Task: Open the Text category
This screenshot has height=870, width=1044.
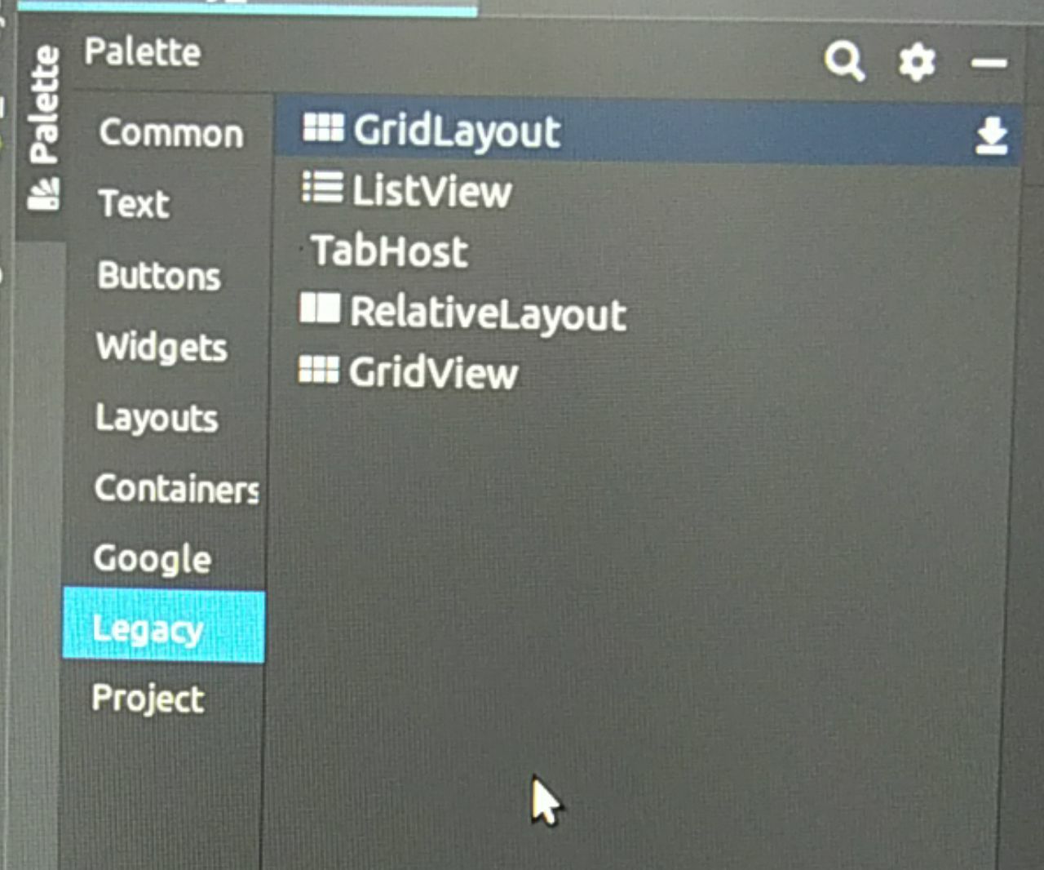Action: pyautogui.click(x=134, y=203)
